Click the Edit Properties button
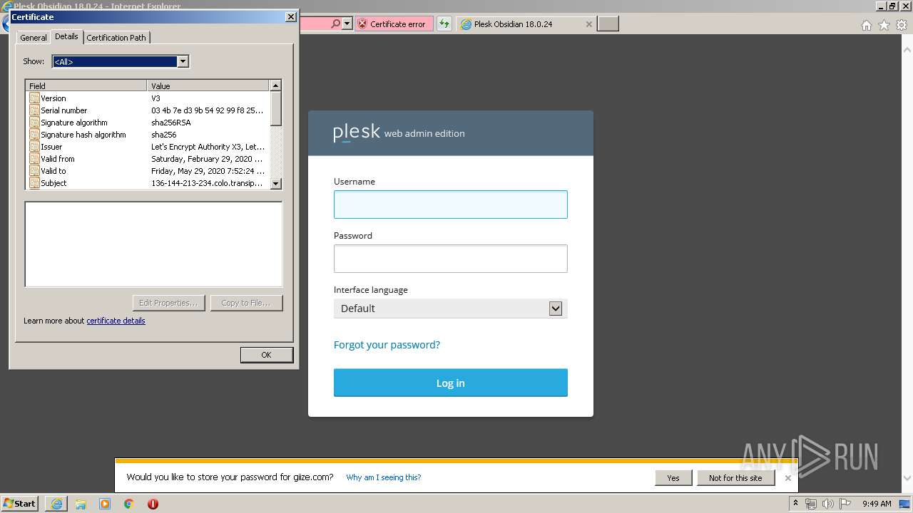This screenshot has height=513, width=913. (169, 303)
